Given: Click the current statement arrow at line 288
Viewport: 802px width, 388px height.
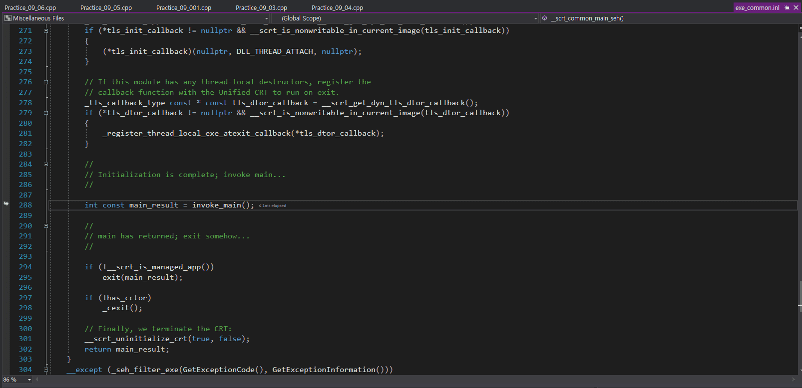Looking at the screenshot, I should tap(6, 203).
